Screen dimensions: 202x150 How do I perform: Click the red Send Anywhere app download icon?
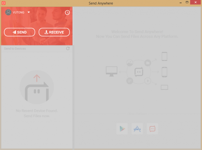coord(152,129)
